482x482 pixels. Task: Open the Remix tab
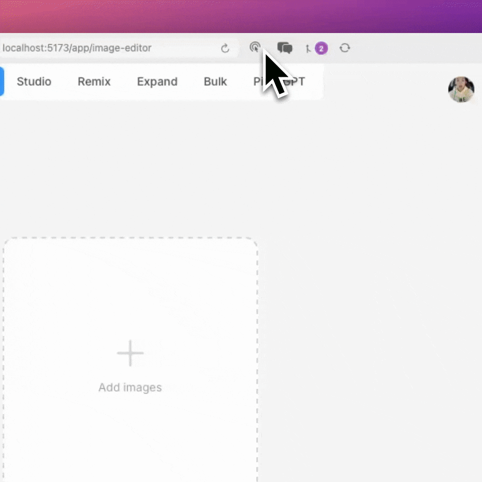coord(94,82)
